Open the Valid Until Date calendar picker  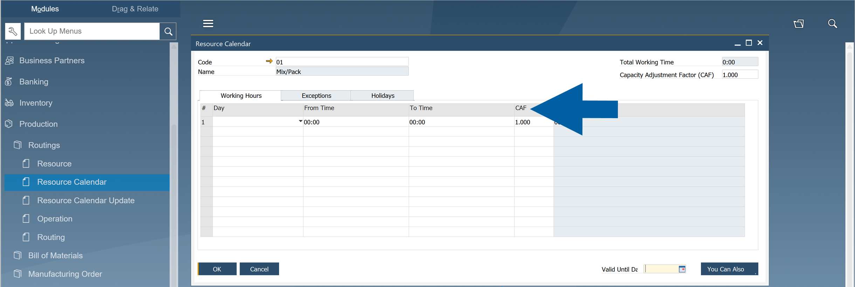coord(682,269)
